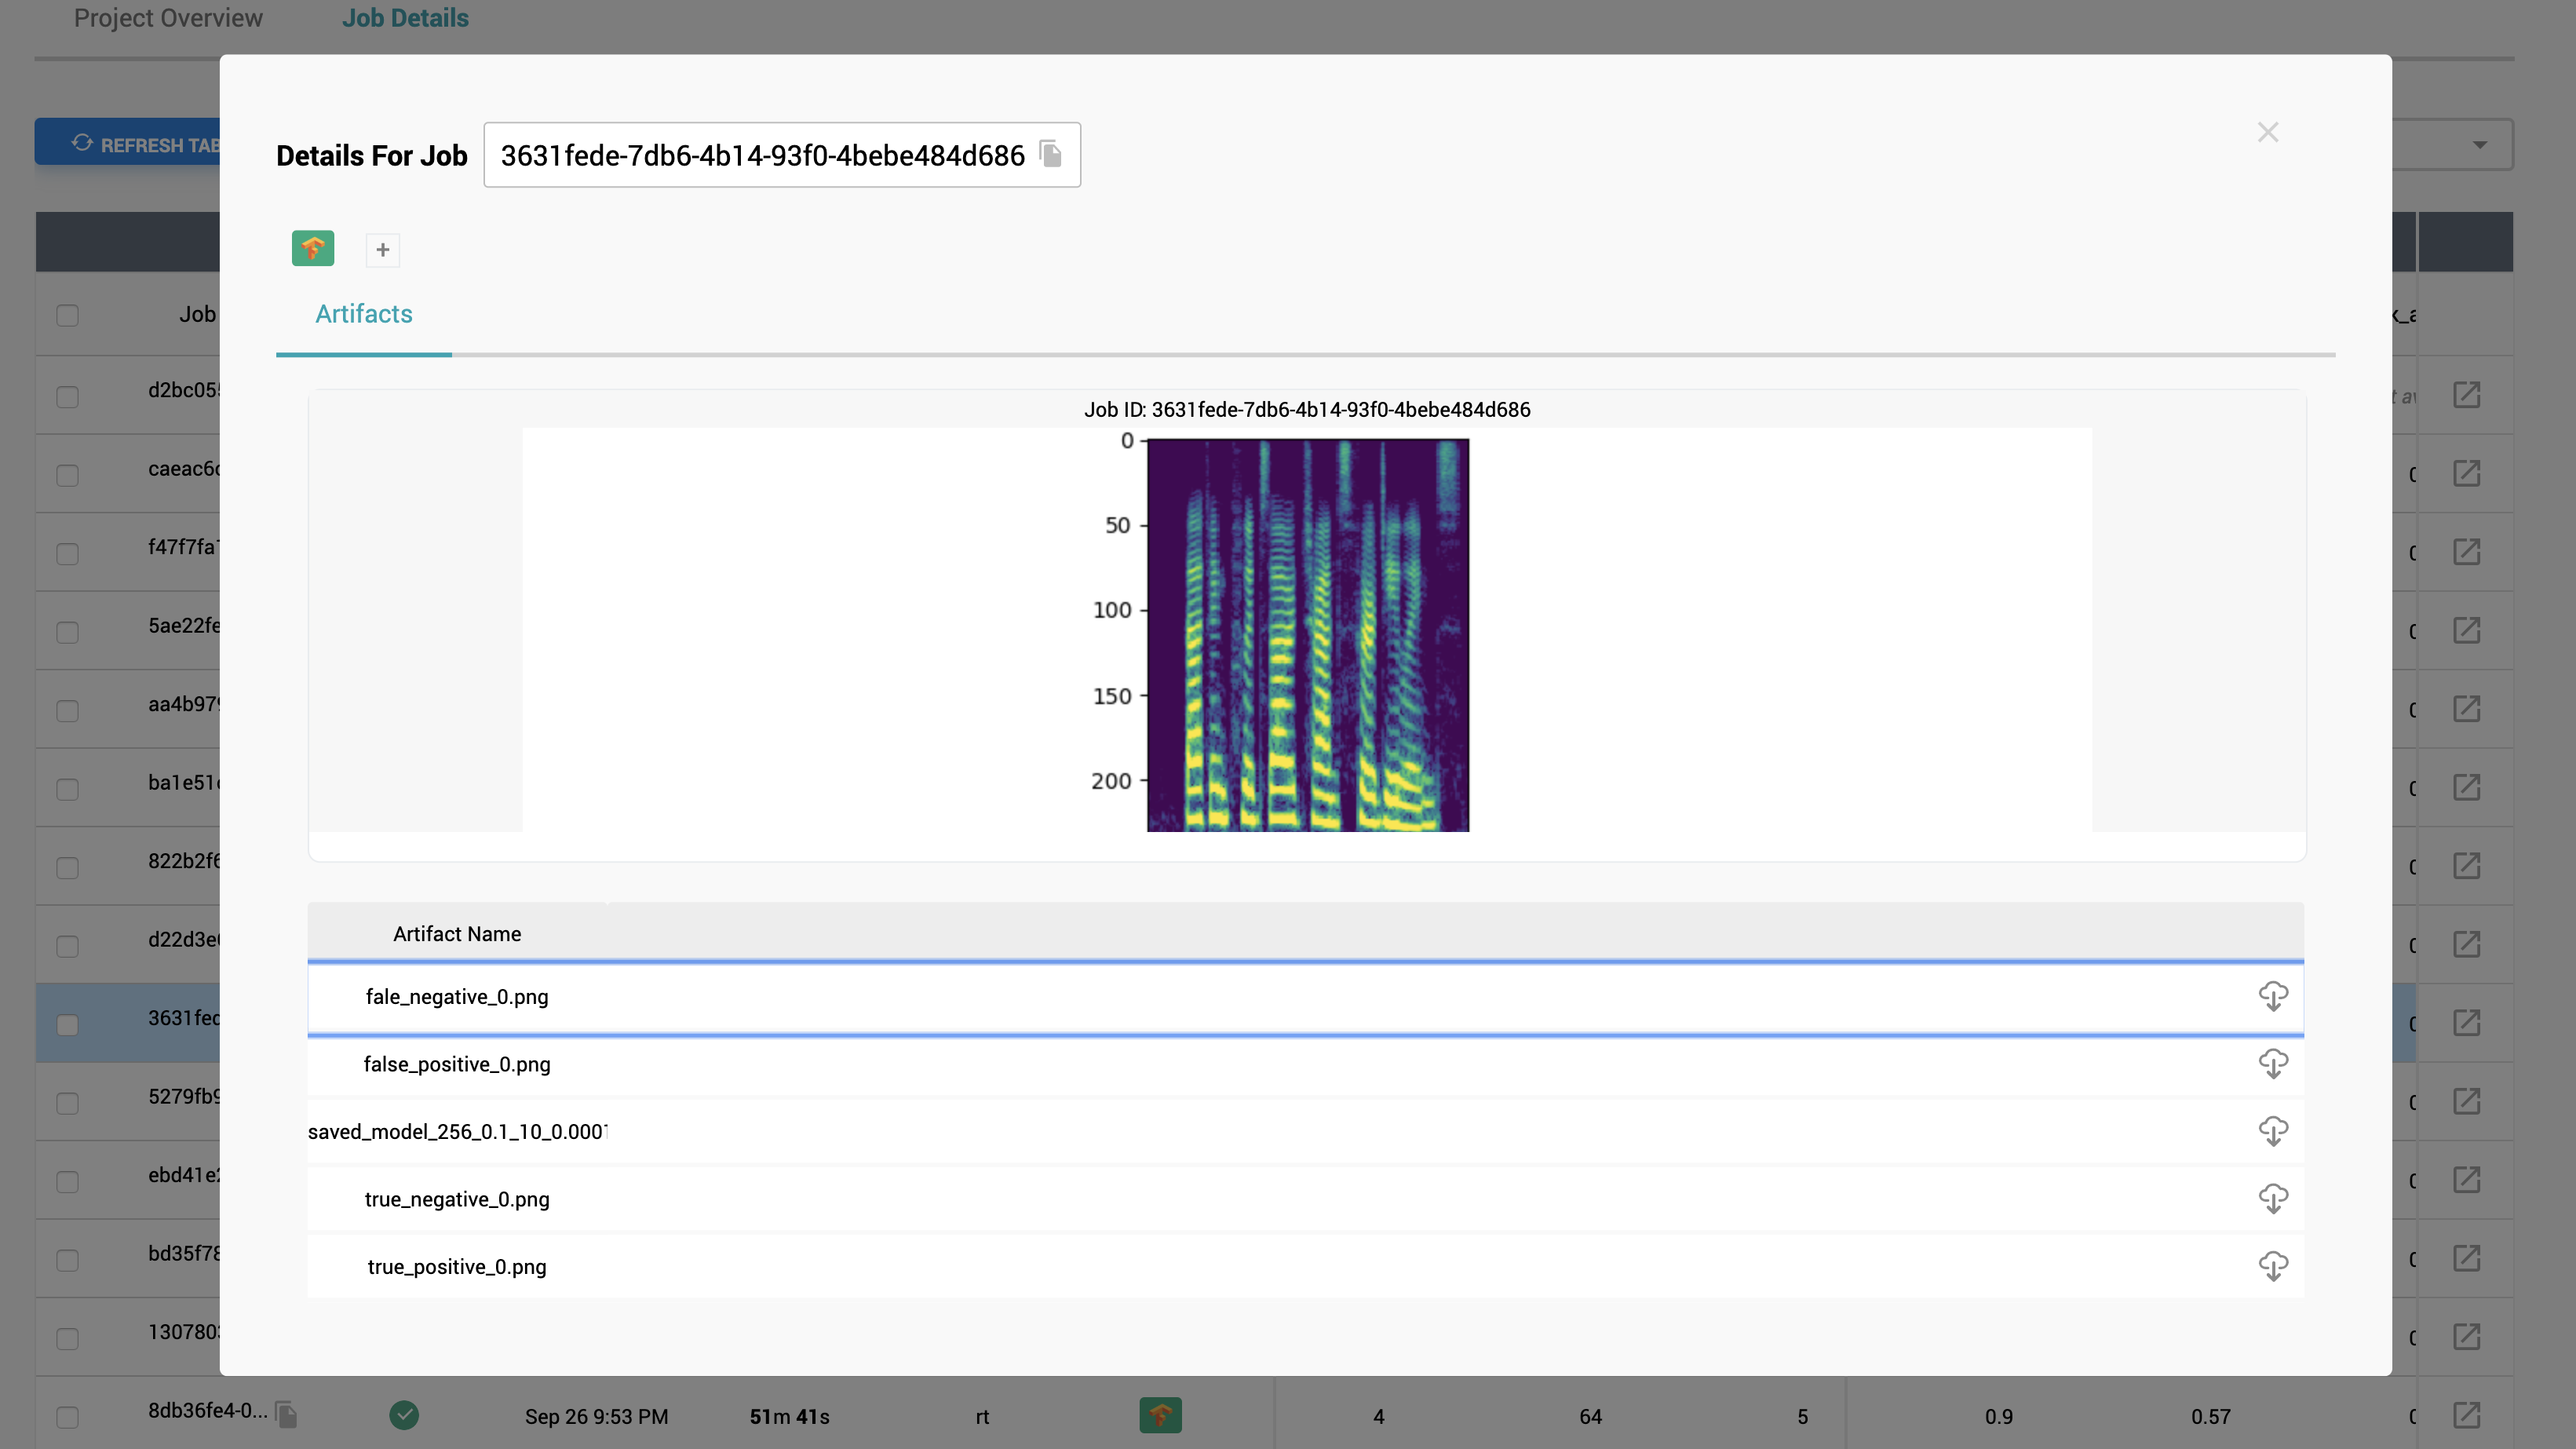Click the spectrogram preview image
The height and width of the screenshot is (1449, 2576).
pyautogui.click(x=1307, y=634)
